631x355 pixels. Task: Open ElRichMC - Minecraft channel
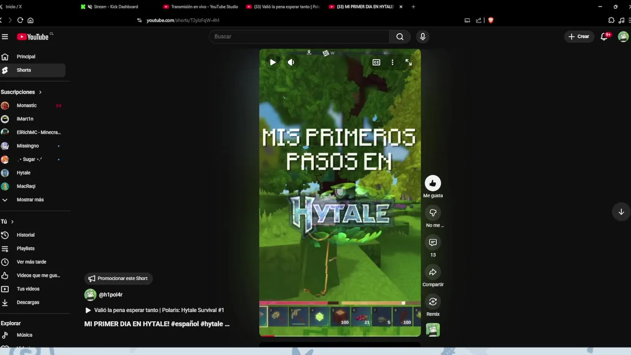pos(33,132)
